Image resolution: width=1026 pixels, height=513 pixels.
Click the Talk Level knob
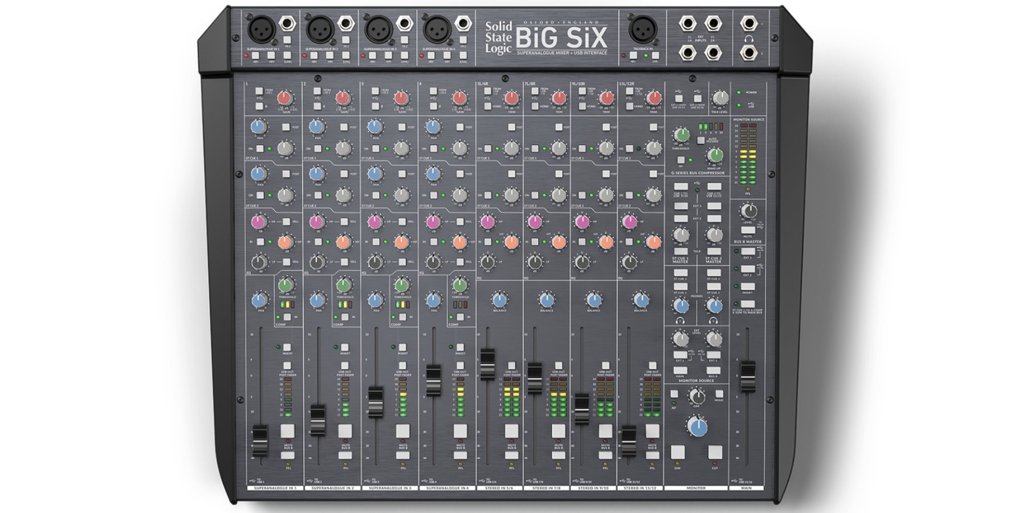720,98
